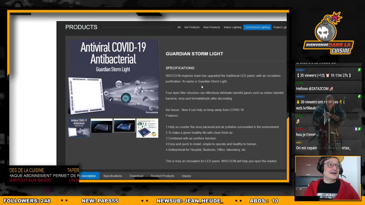Switch to Indoor Lighting category
Image resolution: width=365 pixels, height=205 pixels.
pos(232,27)
